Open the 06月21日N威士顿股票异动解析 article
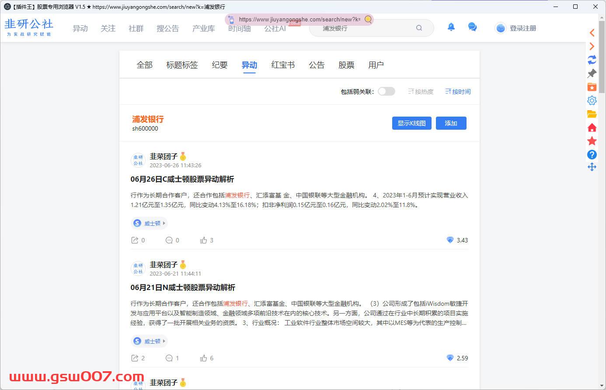The width and height of the screenshot is (606, 390). [x=183, y=287]
